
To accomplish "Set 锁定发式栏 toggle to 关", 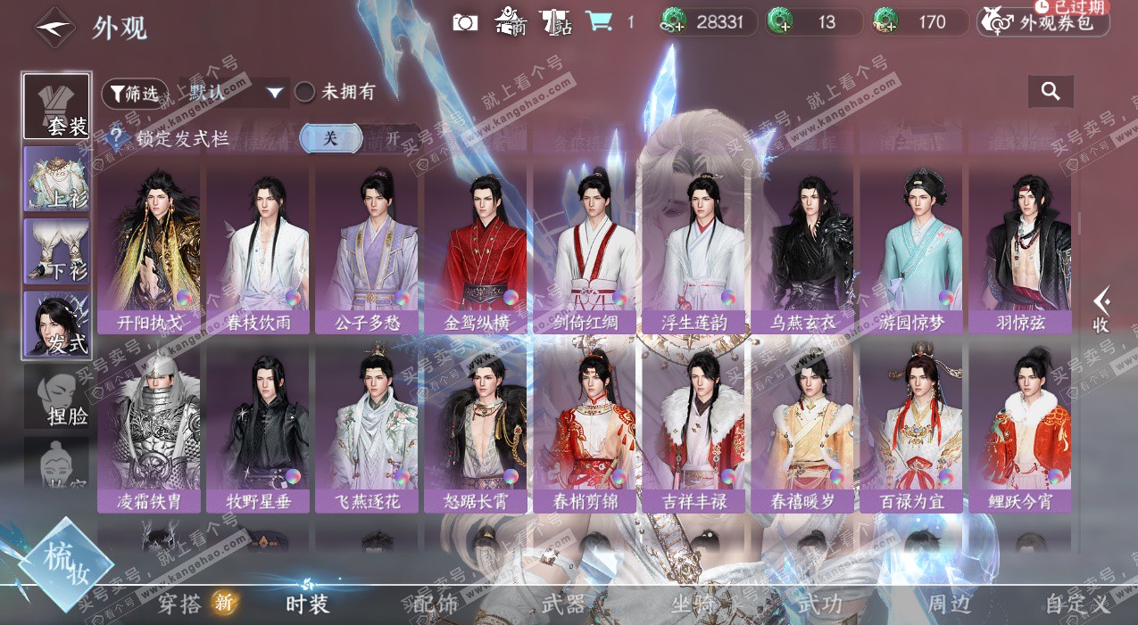I will [330, 138].
